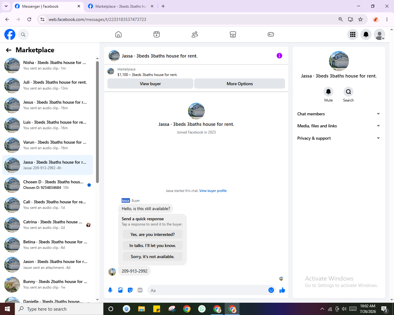This screenshot has width=394, height=315.
Task: Open the Catrina conversation
Action: pos(48,225)
